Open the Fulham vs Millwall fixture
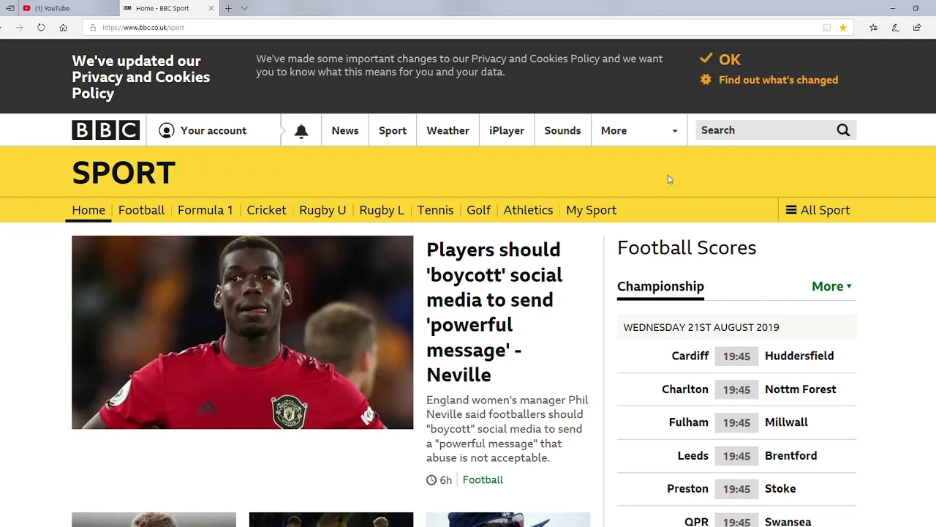The width and height of the screenshot is (936, 527). (736, 422)
